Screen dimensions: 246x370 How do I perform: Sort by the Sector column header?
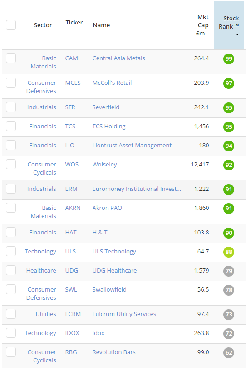[x=43, y=25]
